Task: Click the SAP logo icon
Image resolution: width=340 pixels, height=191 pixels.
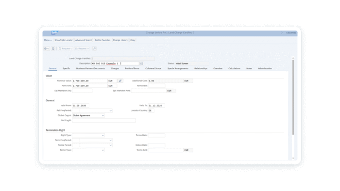Action: coord(54,32)
